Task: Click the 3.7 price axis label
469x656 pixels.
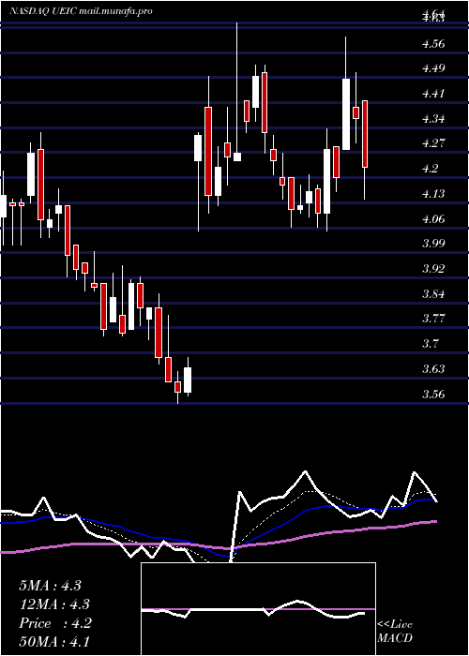Action: pyautogui.click(x=431, y=344)
